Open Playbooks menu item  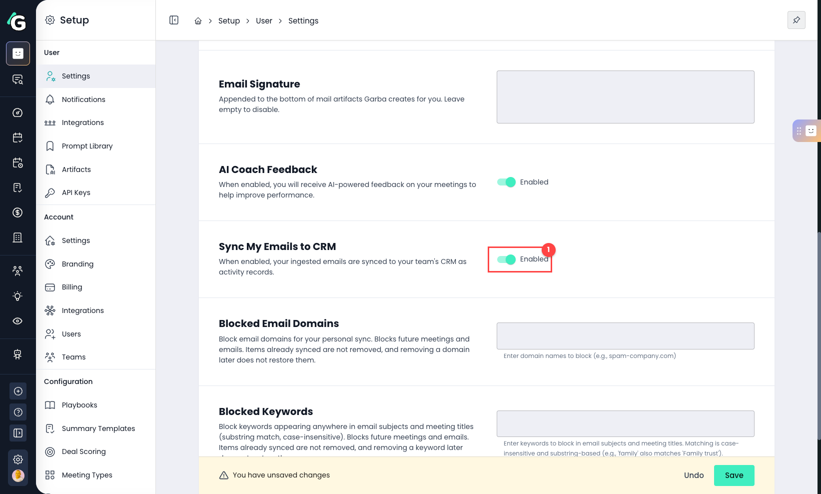[96, 405]
